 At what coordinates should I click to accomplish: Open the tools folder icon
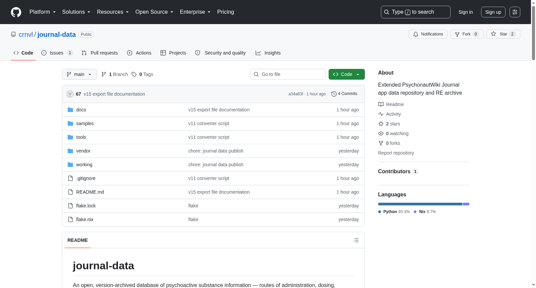pos(70,137)
